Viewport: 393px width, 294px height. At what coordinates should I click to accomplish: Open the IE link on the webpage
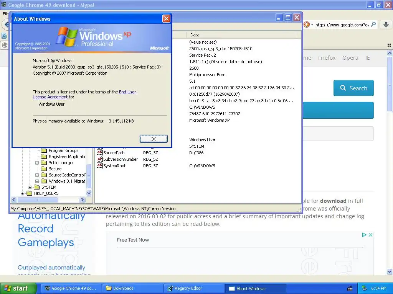click(367, 58)
